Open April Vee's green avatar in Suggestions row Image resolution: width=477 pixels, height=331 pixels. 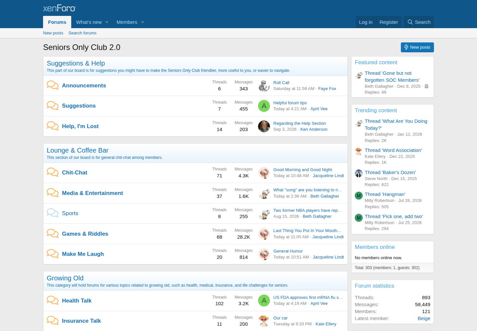click(x=264, y=106)
